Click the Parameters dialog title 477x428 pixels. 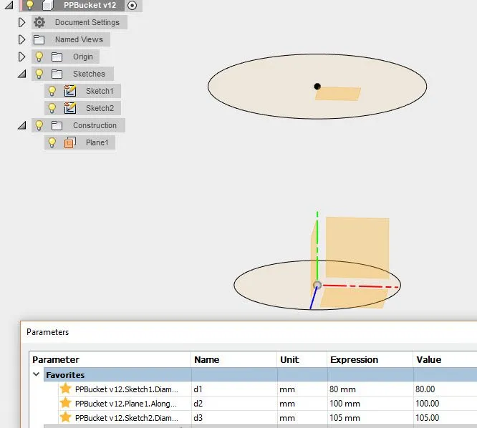48,332
